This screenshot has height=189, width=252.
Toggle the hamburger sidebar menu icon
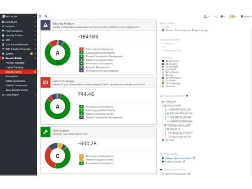40,17
